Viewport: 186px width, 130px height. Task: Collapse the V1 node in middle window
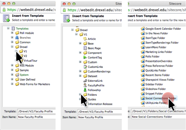pyautogui.click(x=76, y=34)
